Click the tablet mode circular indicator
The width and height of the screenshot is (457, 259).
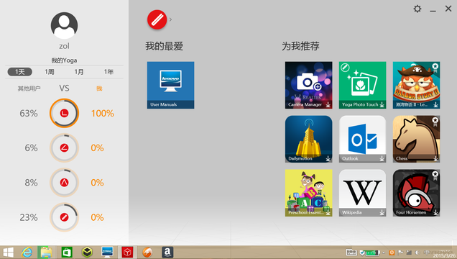[x=64, y=217]
